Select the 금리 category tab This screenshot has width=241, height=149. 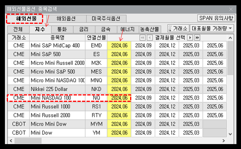pyautogui.click(x=84, y=29)
